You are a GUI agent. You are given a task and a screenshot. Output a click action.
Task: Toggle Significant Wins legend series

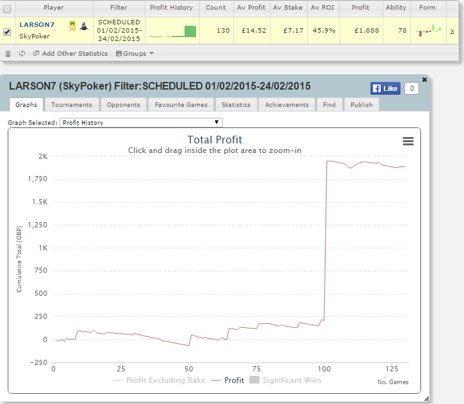285,380
